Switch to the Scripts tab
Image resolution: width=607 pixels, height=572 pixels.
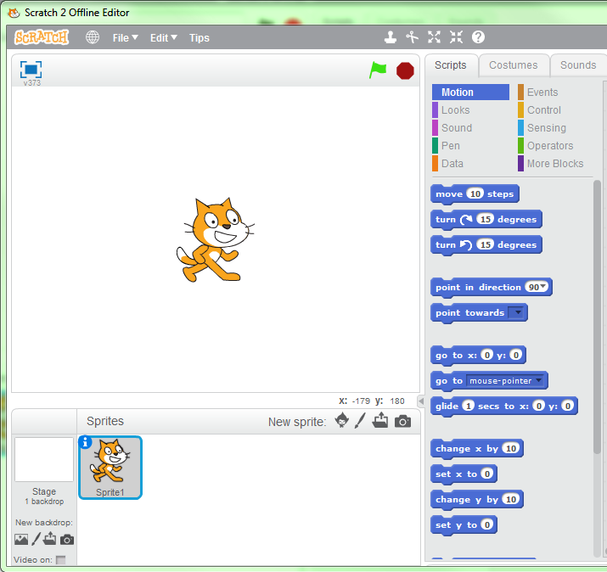pos(451,65)
